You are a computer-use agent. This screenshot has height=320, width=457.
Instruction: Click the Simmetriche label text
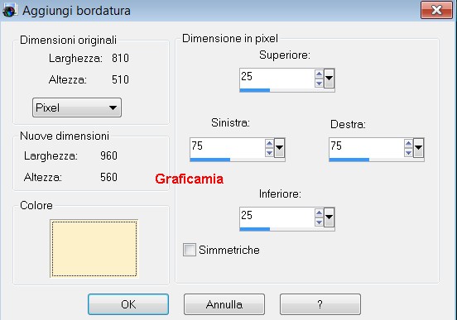click(x=229, y=250)
